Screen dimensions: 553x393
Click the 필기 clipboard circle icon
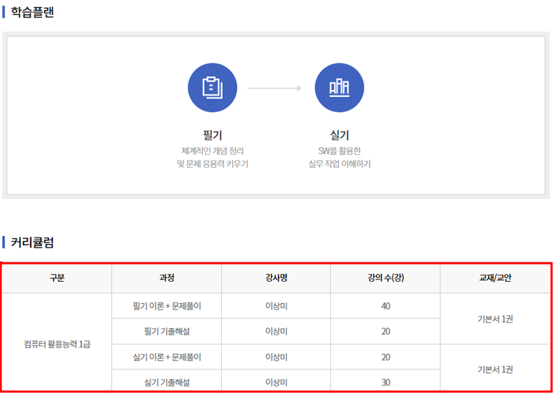[213, 88]
